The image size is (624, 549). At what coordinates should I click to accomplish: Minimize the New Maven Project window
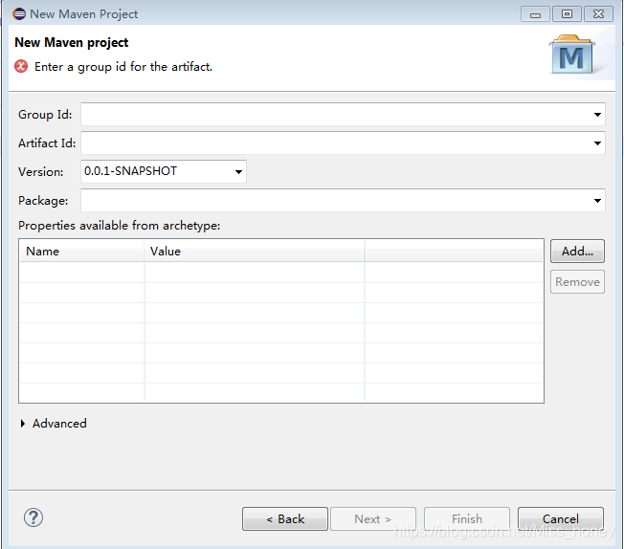pyautogui.click(x=535, y=14)
